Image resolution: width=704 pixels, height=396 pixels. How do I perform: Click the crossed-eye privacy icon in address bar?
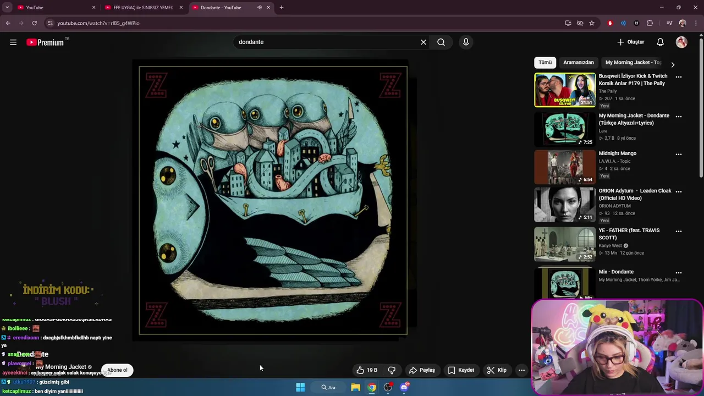(x=580, y=23)
